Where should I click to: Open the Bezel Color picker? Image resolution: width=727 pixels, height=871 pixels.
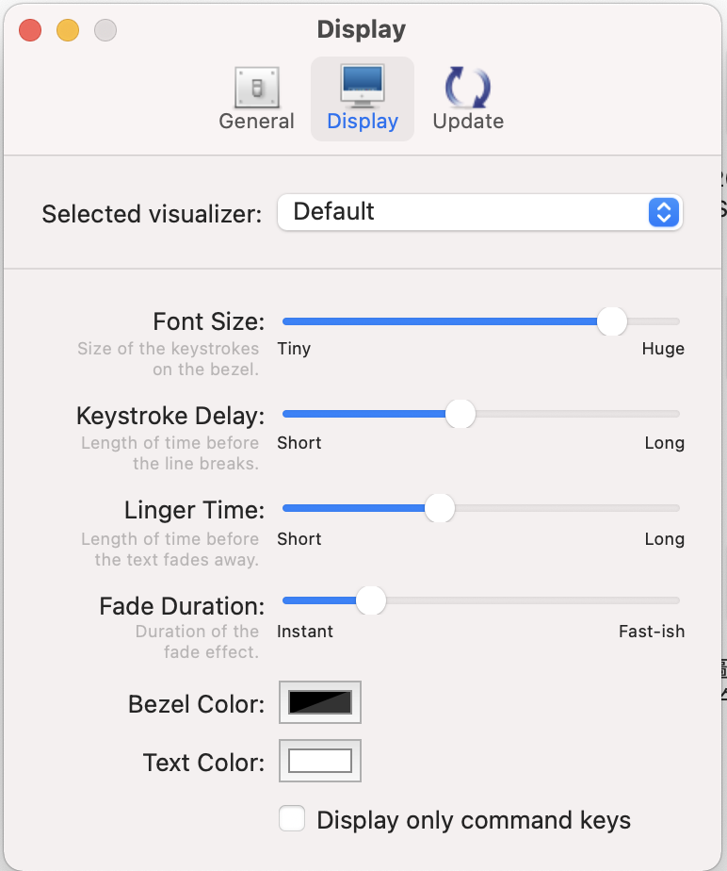(x=320, y=702)
